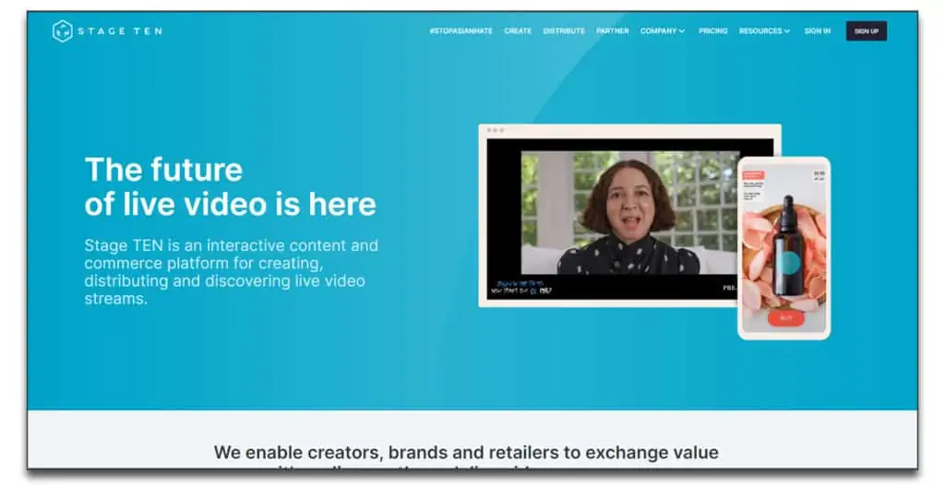Click the Sign In link
The image size is (945, 486).
tap(818, 30)
